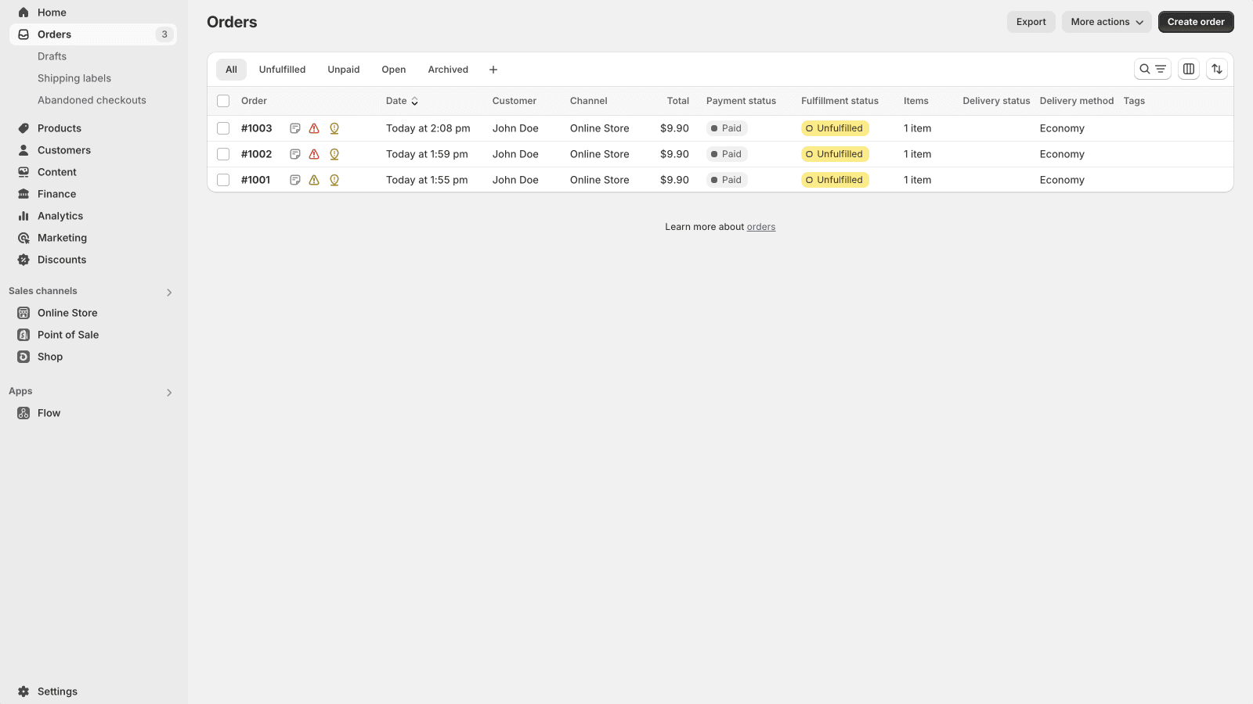Open the Flow app
The width and height of the screenshot is (1253, 704).
click(49, 413)
